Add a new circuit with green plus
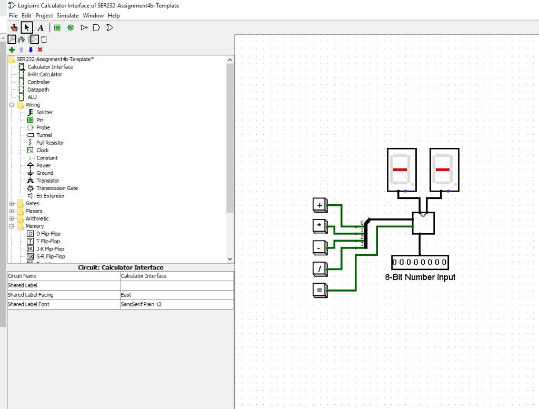This screenshot has width=539, height=409. (x=12, y=50)
